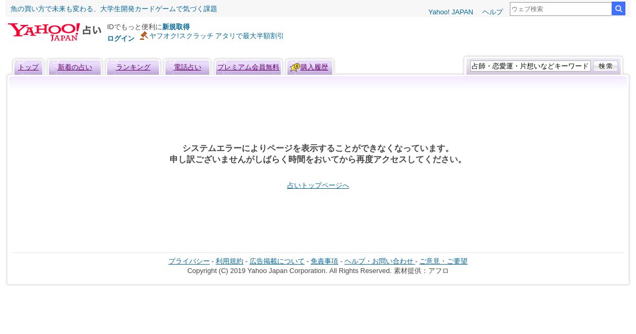Click the smiley icon on 購入履歴 tab

point(295,67)
